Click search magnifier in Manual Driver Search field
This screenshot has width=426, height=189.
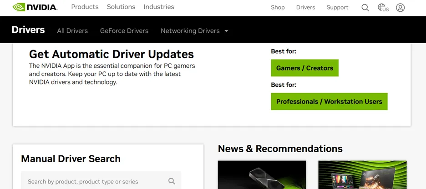(172, 181)
